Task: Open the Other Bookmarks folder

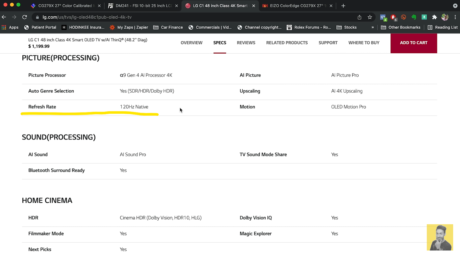Action: 400,27
